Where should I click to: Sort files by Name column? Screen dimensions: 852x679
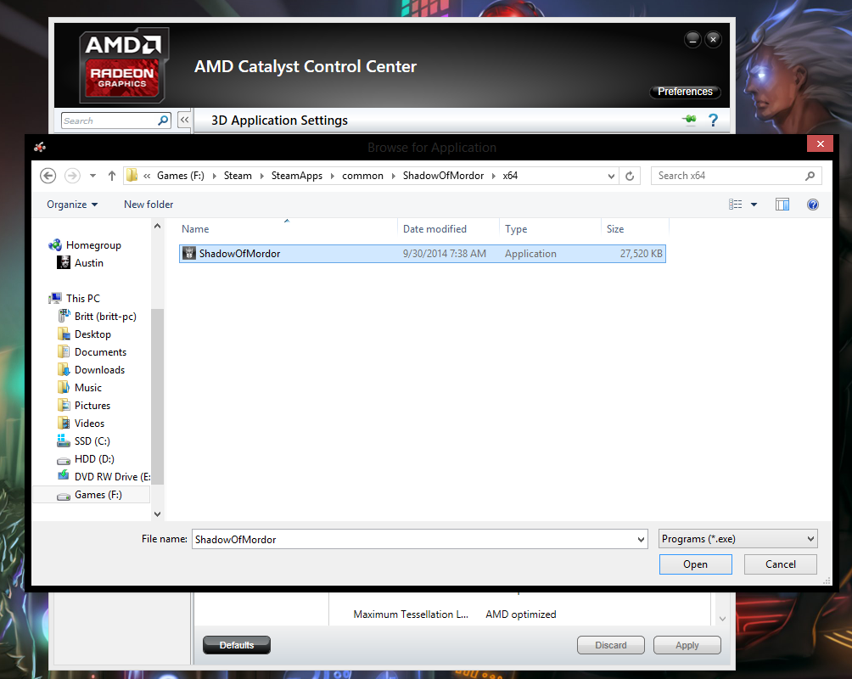288,229
